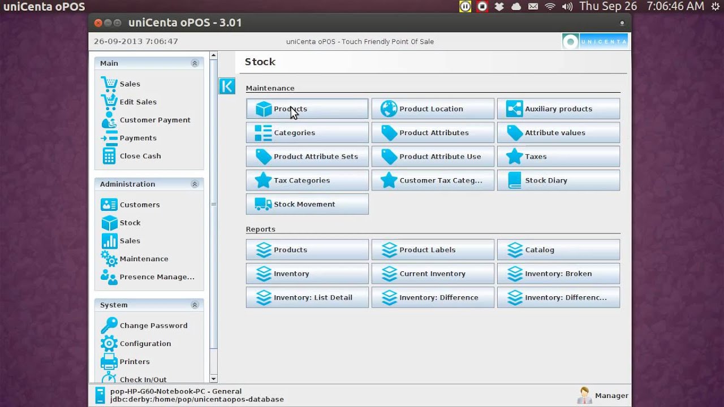Collapse the System section
Screen dimensions: 724x407
(x=195, y=305)
